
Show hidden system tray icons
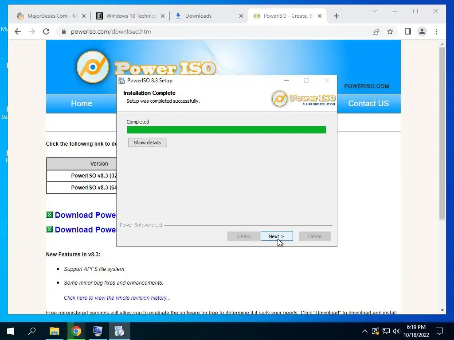[365, 331]
